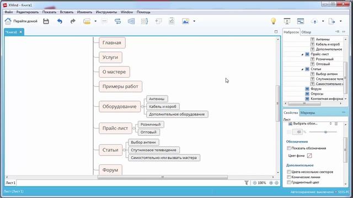Collapse the Прайс-лист node in outline

point(302,54)
